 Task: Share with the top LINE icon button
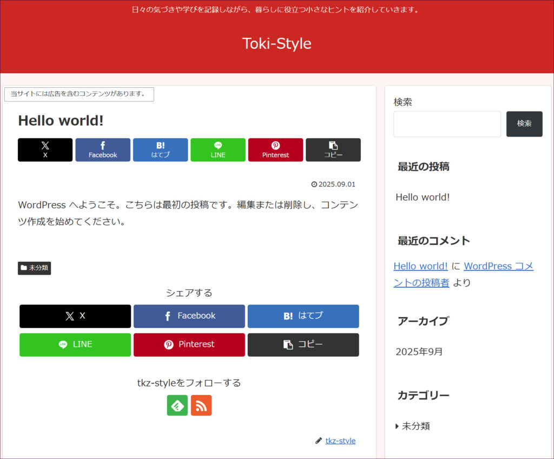[x=218, y=150]
